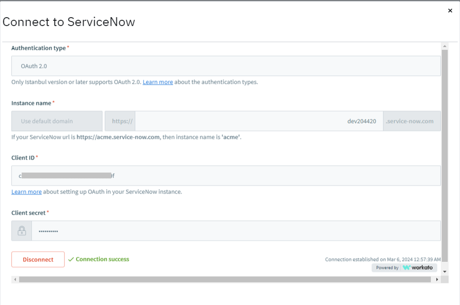Click the .service-now.com suffix label

412,121
